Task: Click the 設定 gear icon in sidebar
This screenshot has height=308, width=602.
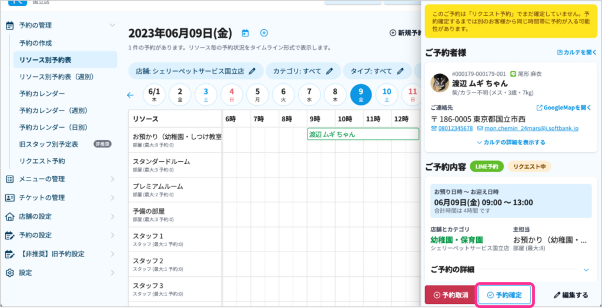Action: coord(9,273)
